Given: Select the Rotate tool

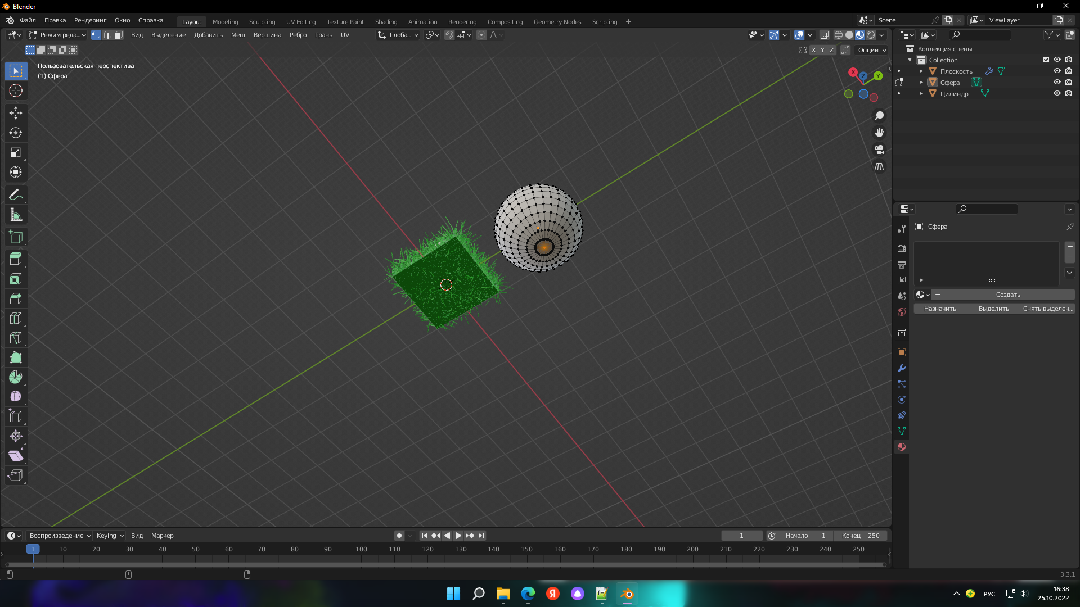Looking at the screenshot, I should click(16, 133).
